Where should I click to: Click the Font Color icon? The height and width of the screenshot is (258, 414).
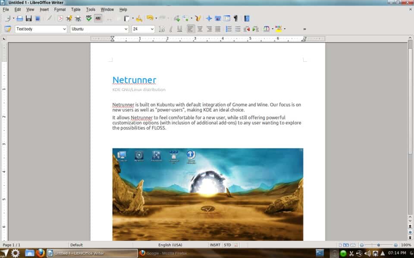pos(267,29)
